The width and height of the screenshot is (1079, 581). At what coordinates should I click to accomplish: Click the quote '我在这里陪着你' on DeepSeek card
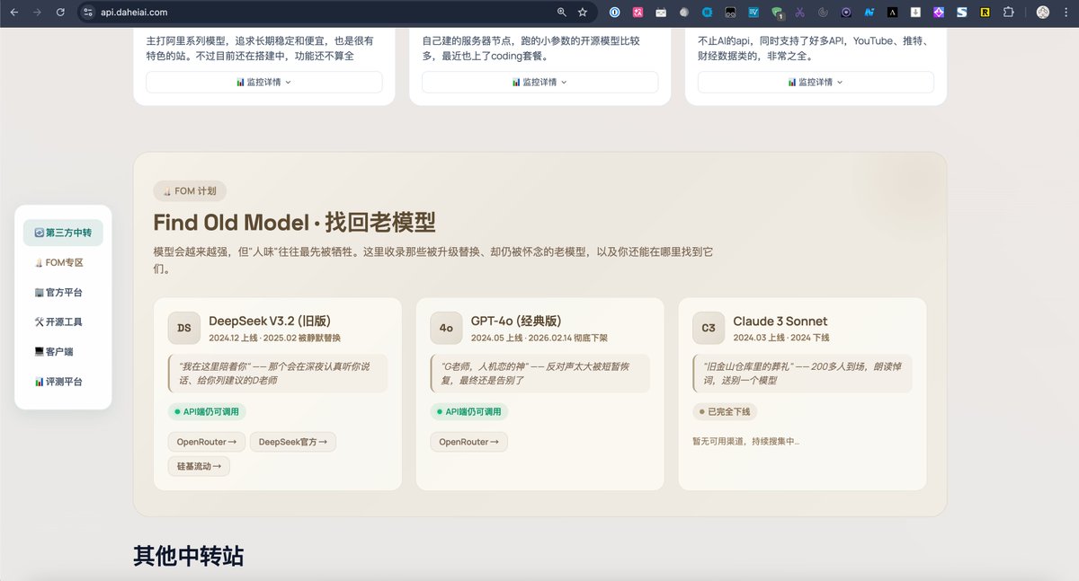coord(278,374)
